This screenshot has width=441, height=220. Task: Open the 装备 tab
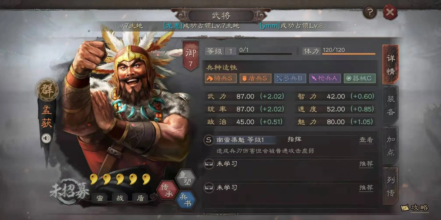pyautogui.click(x=390, y=105)
